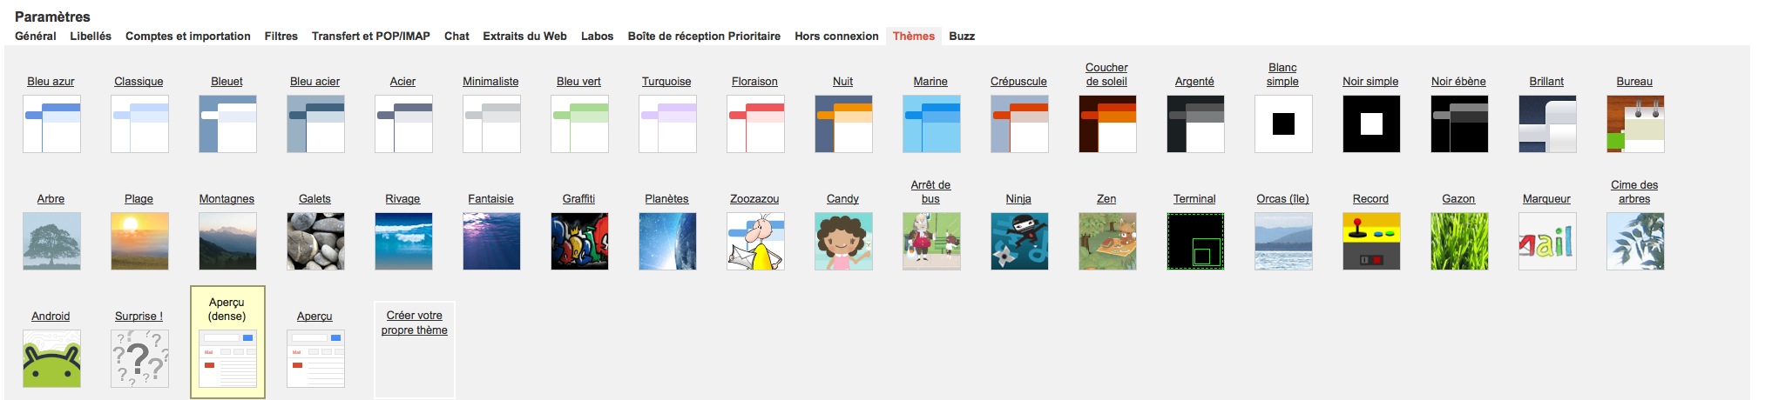Select the Ninja theme thumbnail
The width and height of the screenshot is (1765, 400).
1019,241
